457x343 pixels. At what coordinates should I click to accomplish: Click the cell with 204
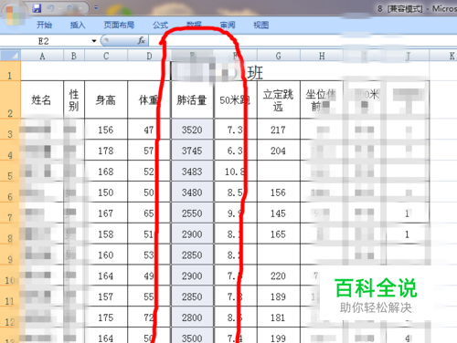tap(279, 151)
